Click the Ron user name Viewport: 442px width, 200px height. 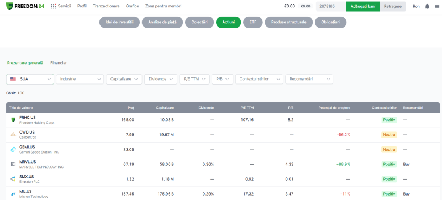point(416,6)
